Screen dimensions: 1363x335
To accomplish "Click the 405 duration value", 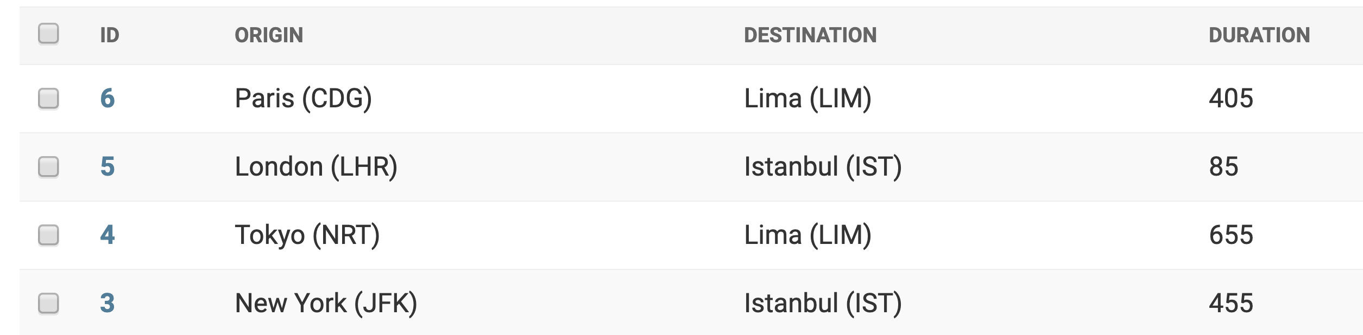I will (1231, 99).
